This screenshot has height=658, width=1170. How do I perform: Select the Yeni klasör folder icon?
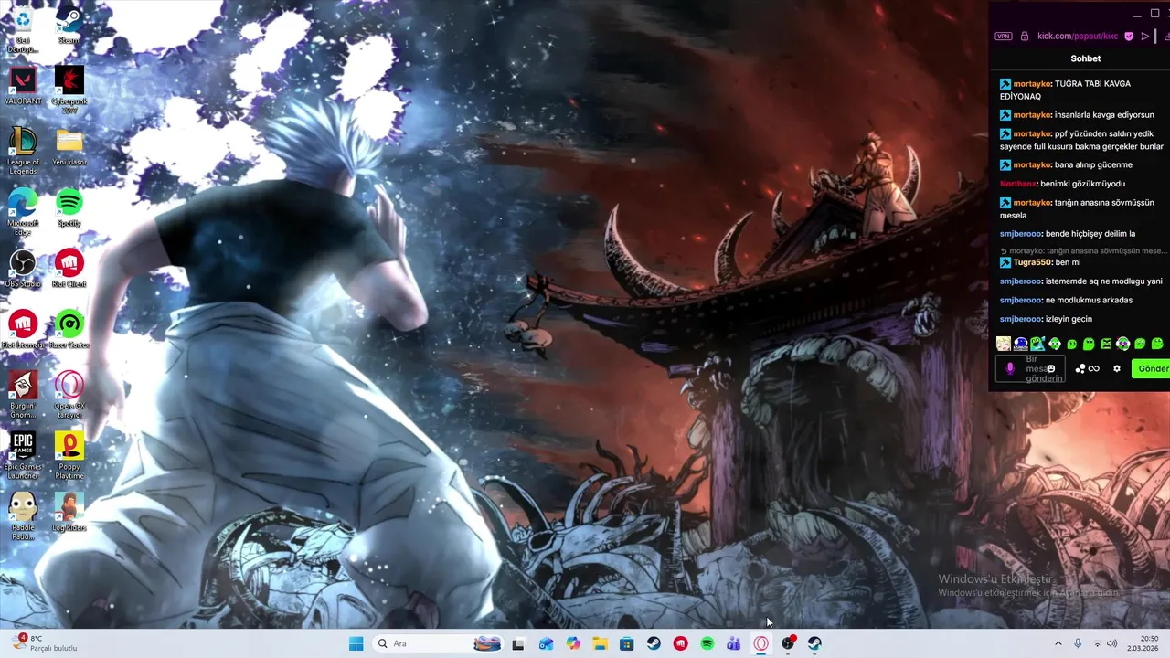coord(69,147)
